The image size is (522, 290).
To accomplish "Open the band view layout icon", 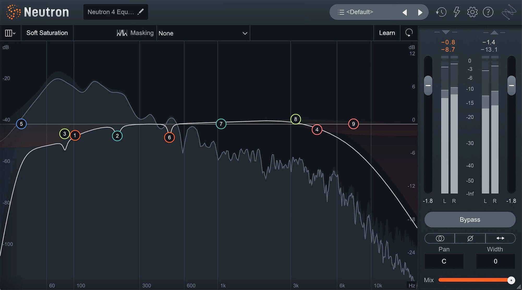I will point(10,33).
